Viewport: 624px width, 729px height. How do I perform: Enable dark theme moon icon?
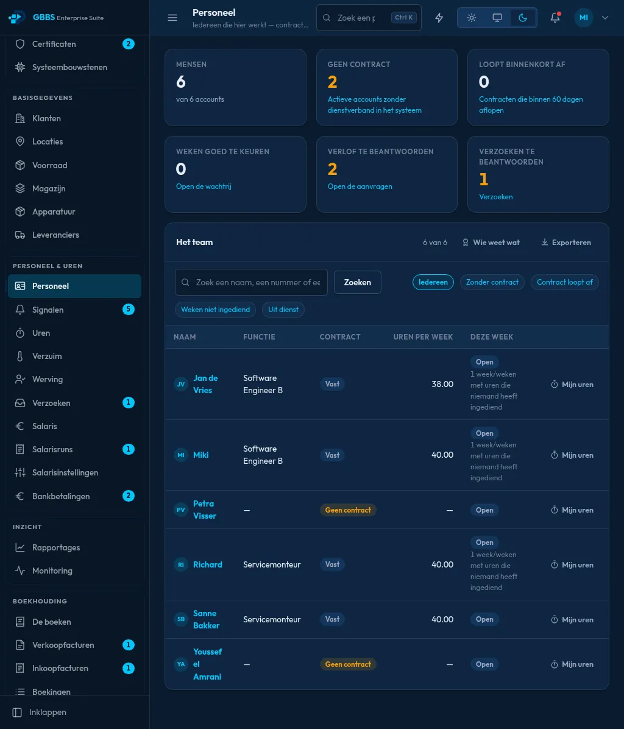(x=523, y=18)
